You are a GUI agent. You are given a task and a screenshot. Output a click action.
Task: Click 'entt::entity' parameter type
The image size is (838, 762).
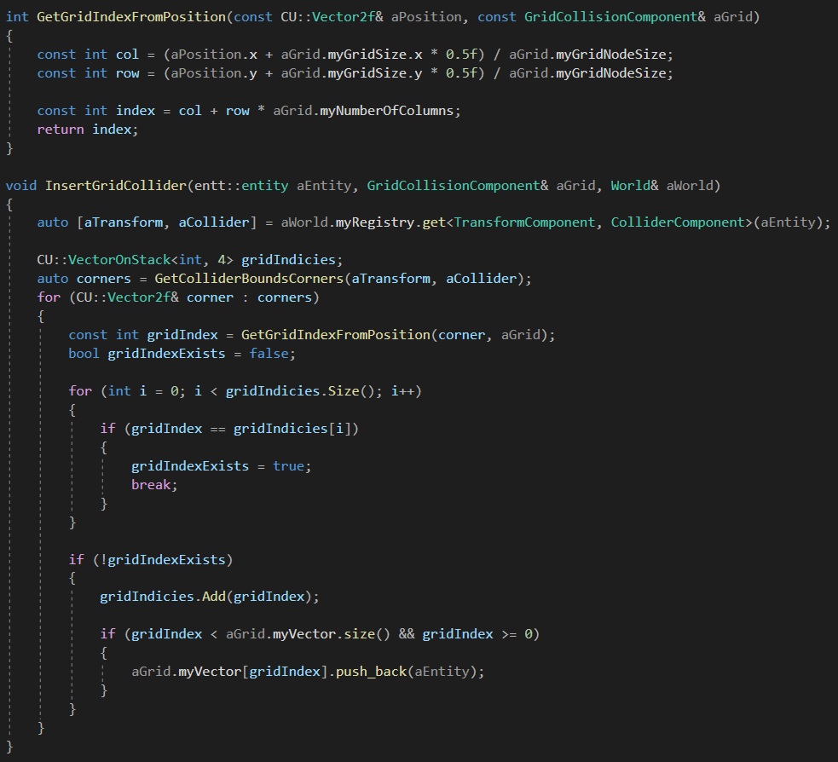tap(241, 186)
